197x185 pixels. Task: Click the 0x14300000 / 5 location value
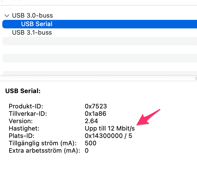[108, 136]
